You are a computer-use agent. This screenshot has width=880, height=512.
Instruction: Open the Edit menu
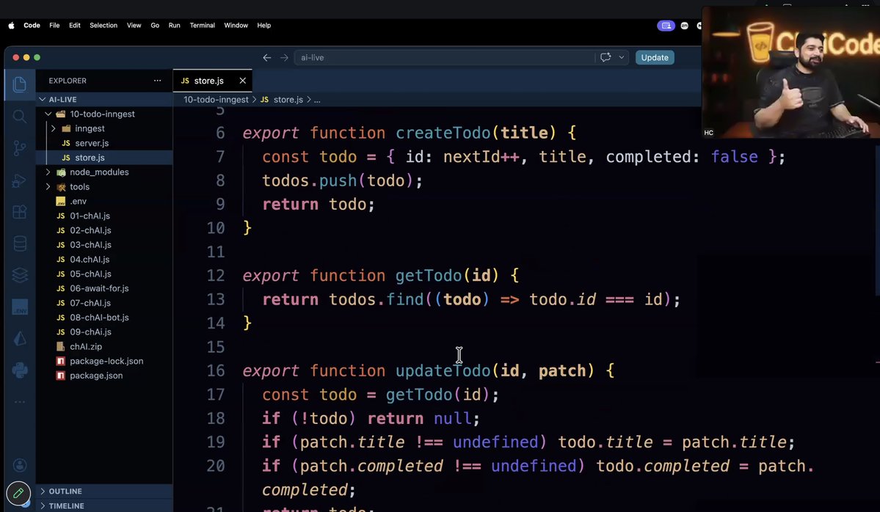75,25
